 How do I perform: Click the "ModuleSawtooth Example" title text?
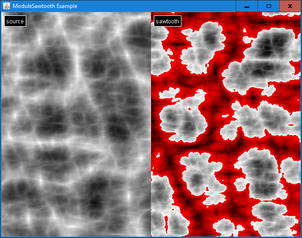coord(45,6)
